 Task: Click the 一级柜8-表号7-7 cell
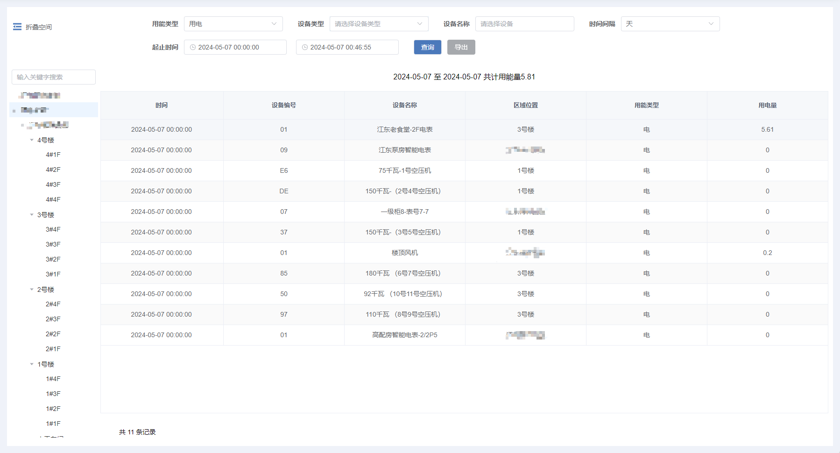[405, 212]
